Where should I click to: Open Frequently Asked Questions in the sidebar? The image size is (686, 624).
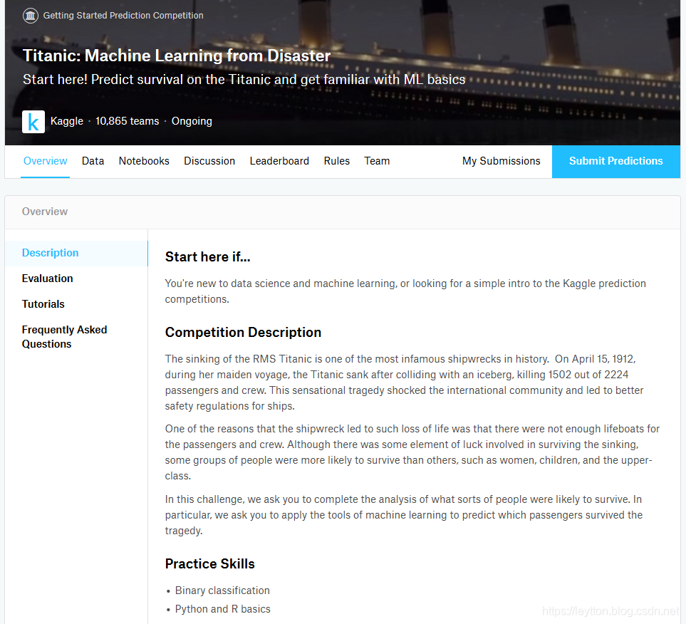coord(64,337)
